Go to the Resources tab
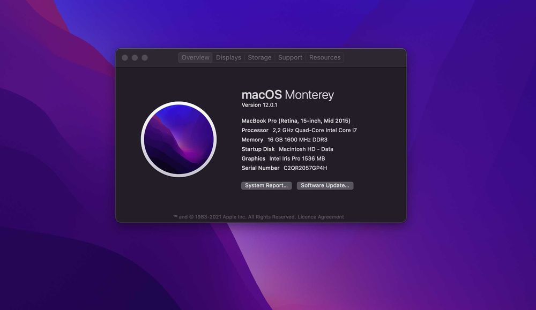The width and height of the screenshot is (536, 310). (x=325, y=57)
